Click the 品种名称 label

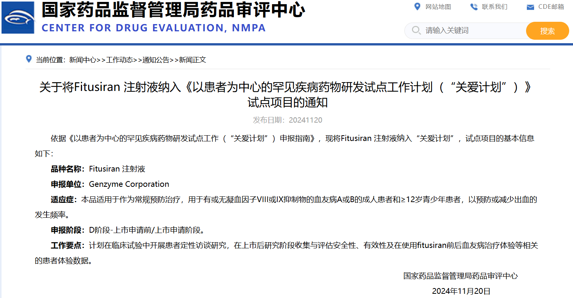[x=68, y=169]
